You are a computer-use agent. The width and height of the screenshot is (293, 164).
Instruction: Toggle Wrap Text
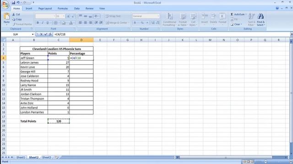click(x=113, y=16)
